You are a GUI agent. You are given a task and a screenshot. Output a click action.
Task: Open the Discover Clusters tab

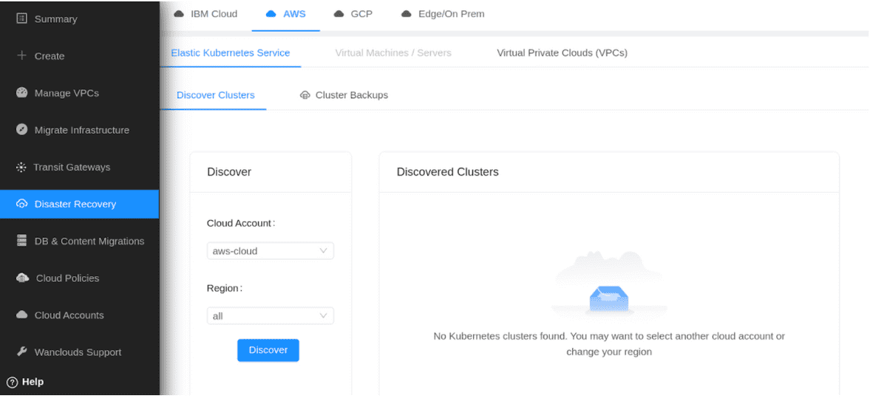pos(216,95)
